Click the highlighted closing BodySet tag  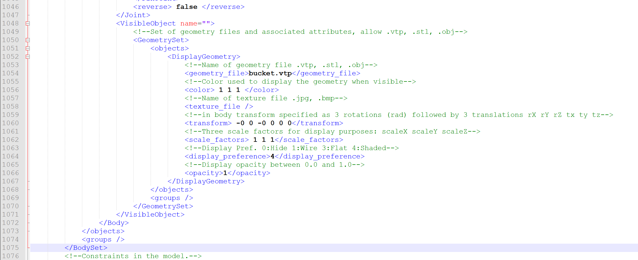click(x=85, y=248)
